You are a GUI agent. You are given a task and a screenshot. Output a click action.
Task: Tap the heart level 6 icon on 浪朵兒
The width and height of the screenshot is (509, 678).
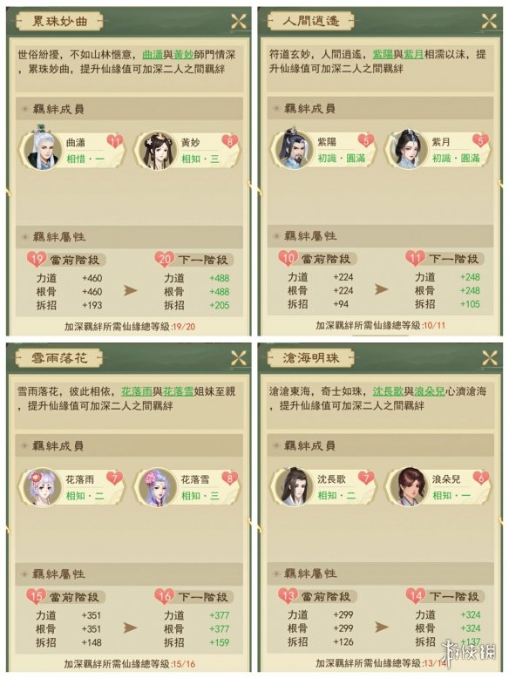click(480, 478)
